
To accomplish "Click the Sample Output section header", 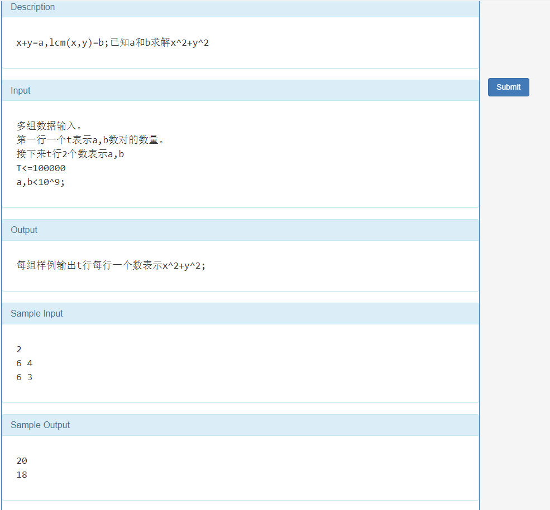I will click(40, 425).
